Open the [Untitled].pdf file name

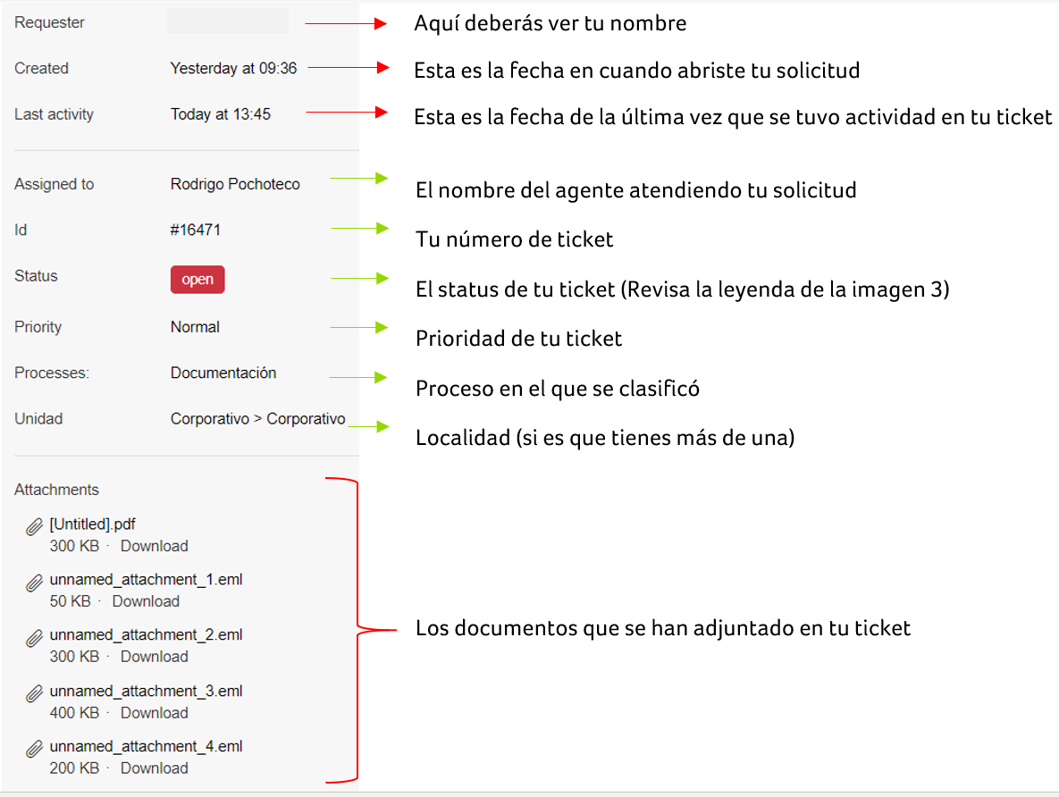[93, 524]
